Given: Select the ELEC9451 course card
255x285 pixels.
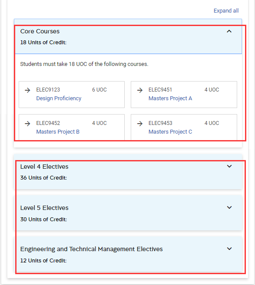Looking at the screenshot, I should tap(184, 95).
